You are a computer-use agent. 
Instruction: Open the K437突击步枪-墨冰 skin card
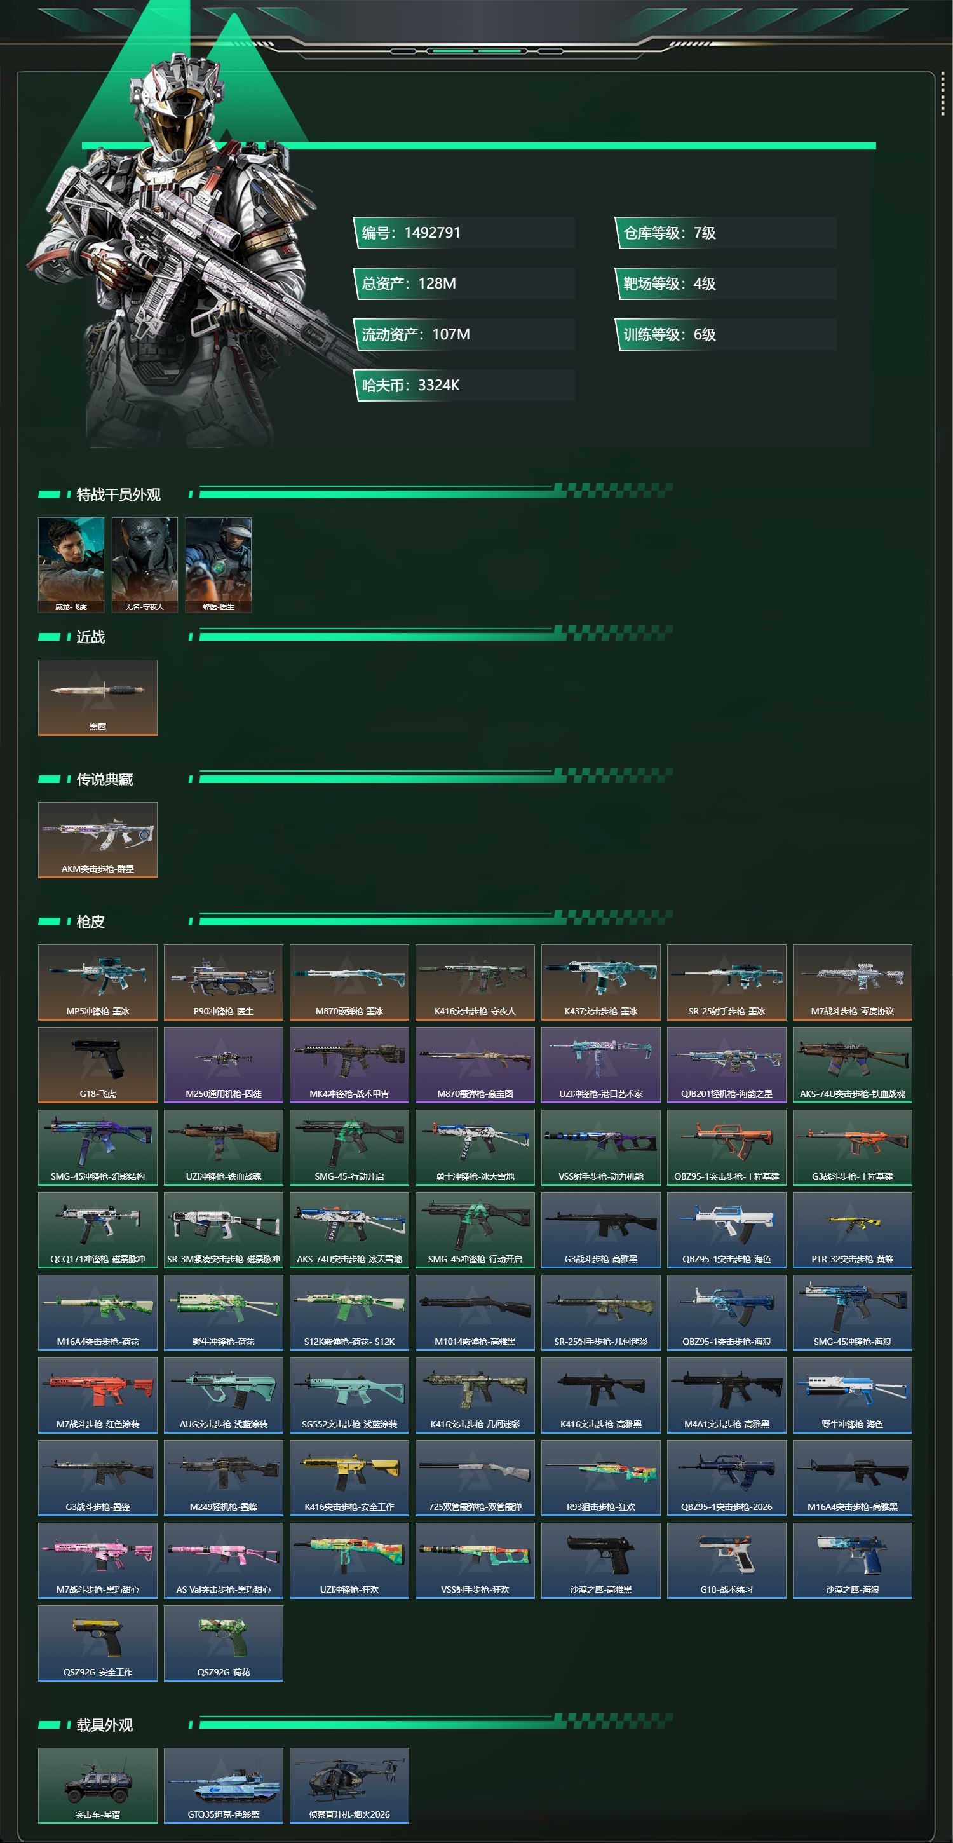(x=601, y=983)
